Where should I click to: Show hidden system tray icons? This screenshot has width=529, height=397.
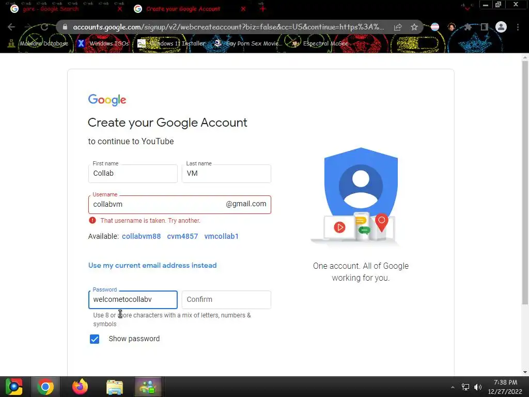(453, 387)
